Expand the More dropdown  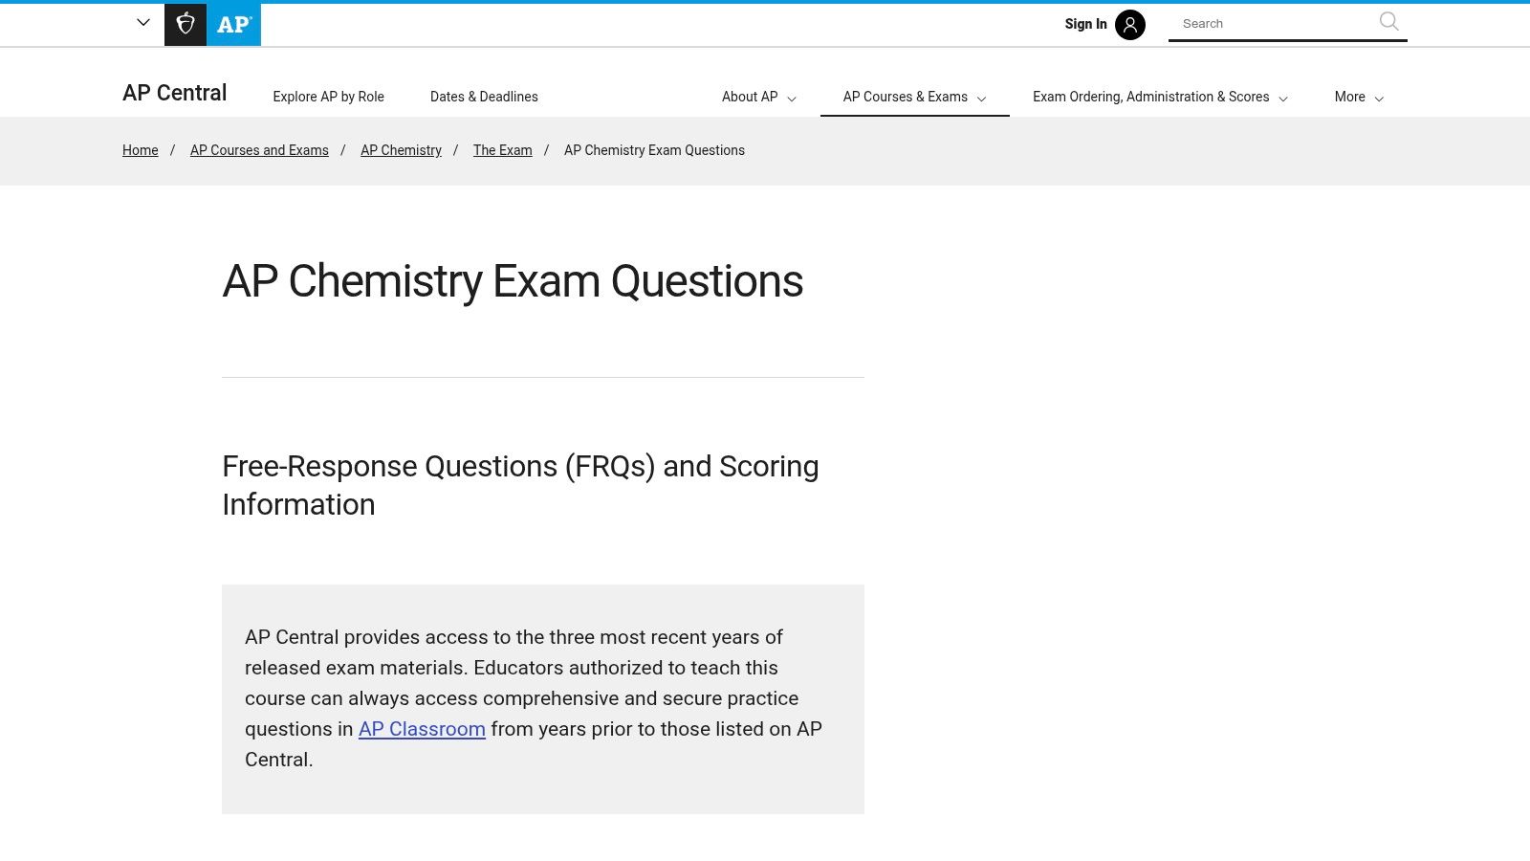click(1359, 97)
